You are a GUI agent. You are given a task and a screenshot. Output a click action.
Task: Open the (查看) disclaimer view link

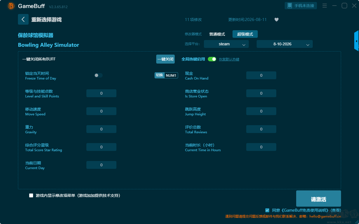tap(336, 210)
